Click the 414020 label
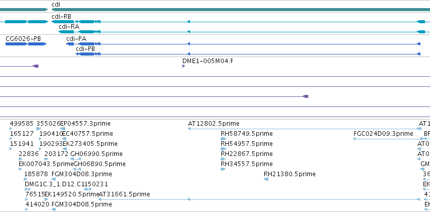 click(x=37, y=204)
